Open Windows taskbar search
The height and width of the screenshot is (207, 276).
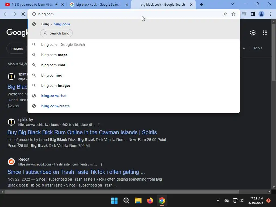click(126, 201)
